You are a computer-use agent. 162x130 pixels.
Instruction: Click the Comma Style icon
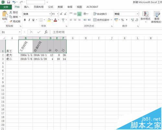point(127,20)
